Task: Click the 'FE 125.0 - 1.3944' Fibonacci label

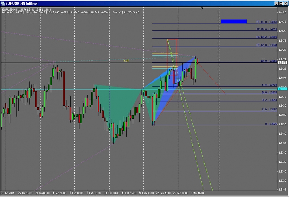Action: (266, 45)
